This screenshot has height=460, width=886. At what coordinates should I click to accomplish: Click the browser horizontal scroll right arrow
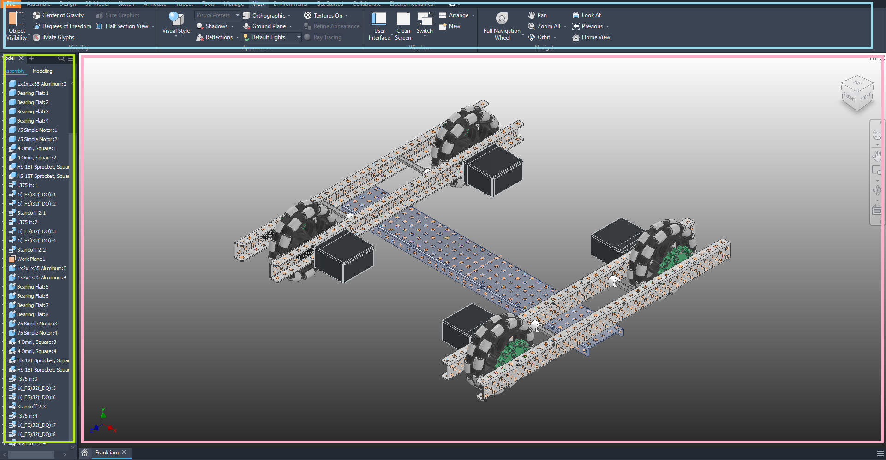coord(65,454)
